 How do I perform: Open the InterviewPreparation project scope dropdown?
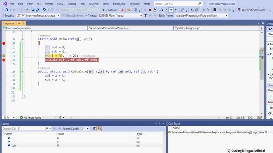point(44,28)
